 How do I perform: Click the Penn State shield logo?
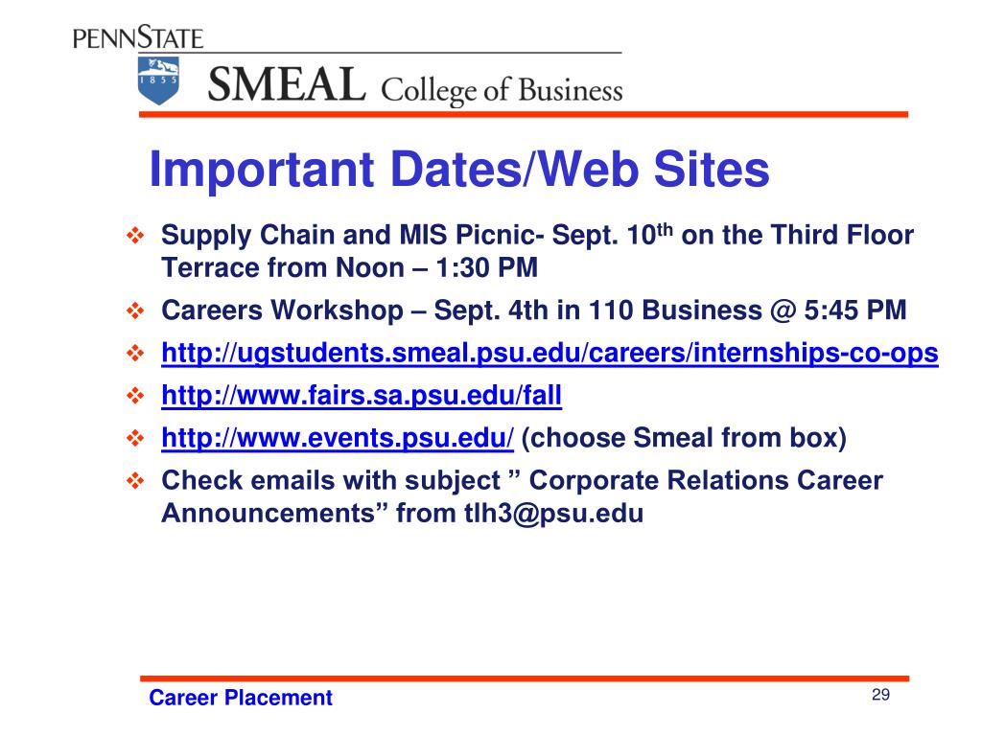coord(158,80)
